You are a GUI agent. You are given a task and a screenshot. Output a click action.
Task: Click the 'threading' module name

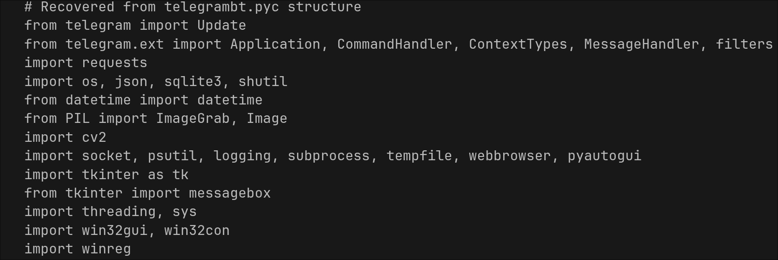(119, 212)
